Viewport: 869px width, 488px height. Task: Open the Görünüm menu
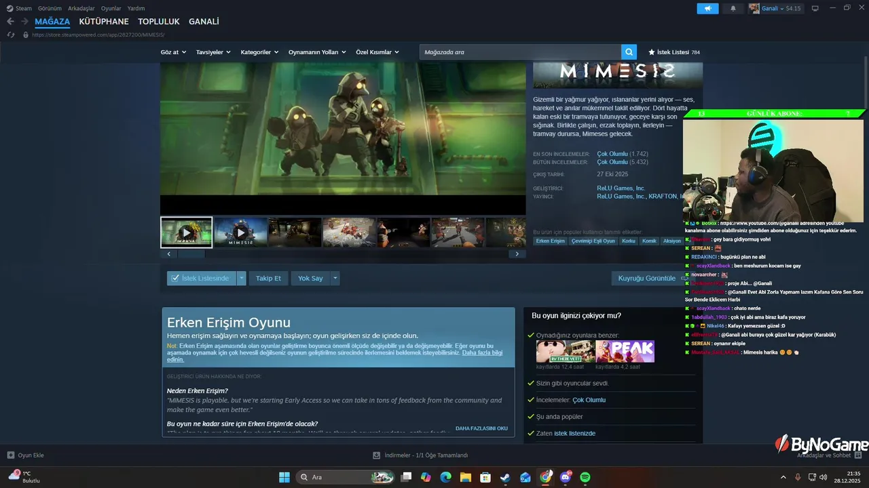tap(50, 8)
